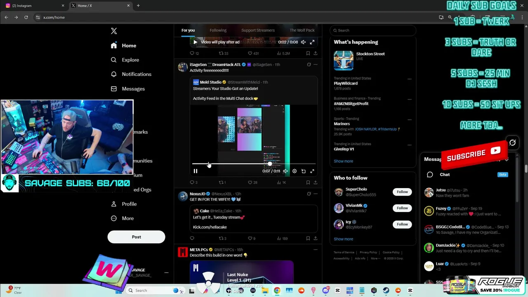Screen dimensions: 528x297
Task: Repost the NexusJD post
Action: pyautogui.click(x=222, y=238)
